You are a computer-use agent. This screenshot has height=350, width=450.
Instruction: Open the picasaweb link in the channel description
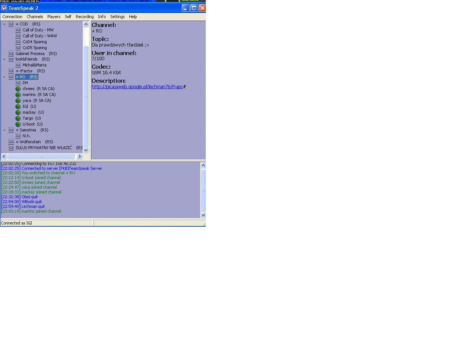point(137,86)
